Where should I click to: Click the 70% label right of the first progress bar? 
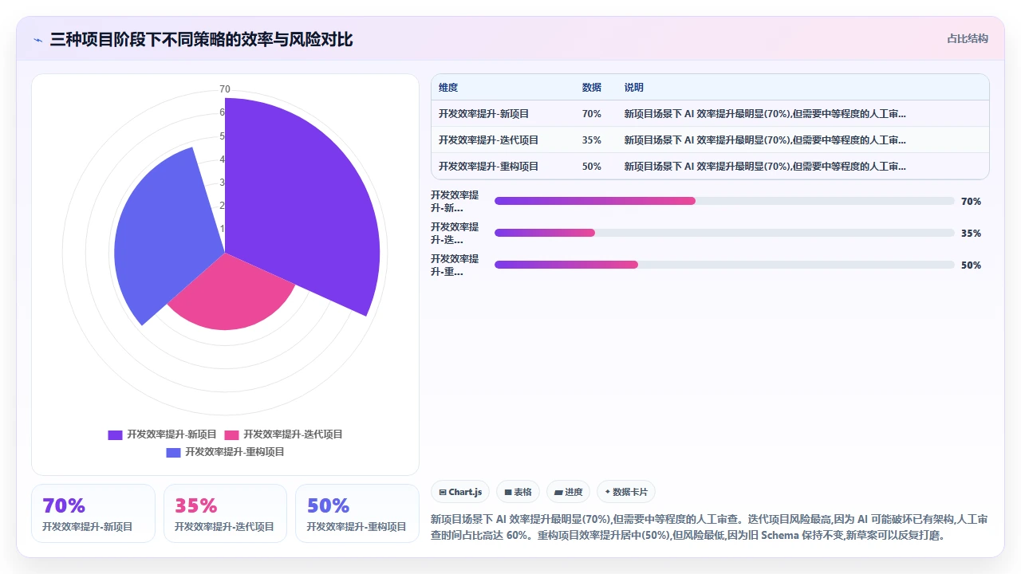pos(971,202)
